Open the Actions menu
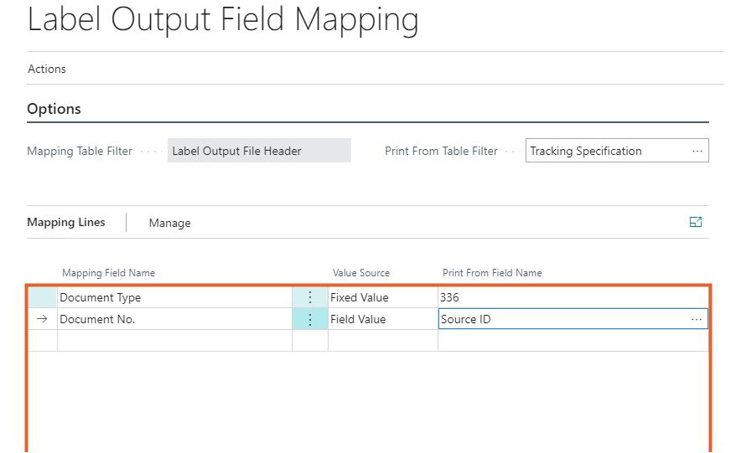Image resolution: width=736 pixels, height=453 pixels. (47, 69)
